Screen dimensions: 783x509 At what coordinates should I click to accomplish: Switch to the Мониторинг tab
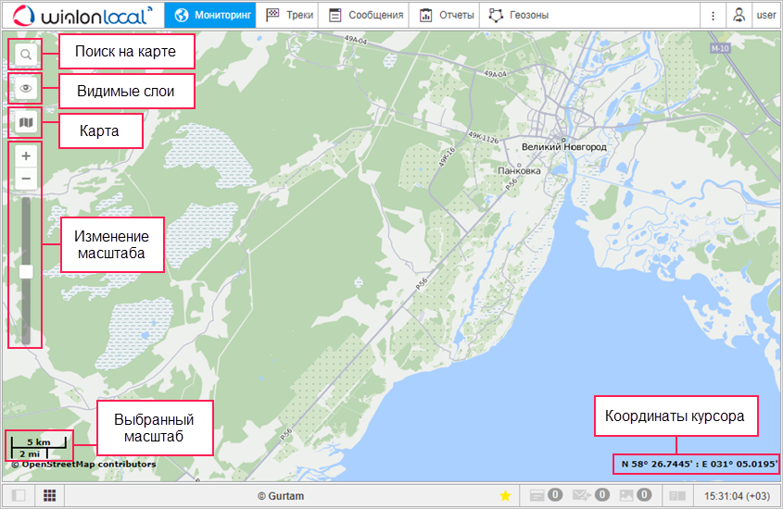(x=210, y=15)
